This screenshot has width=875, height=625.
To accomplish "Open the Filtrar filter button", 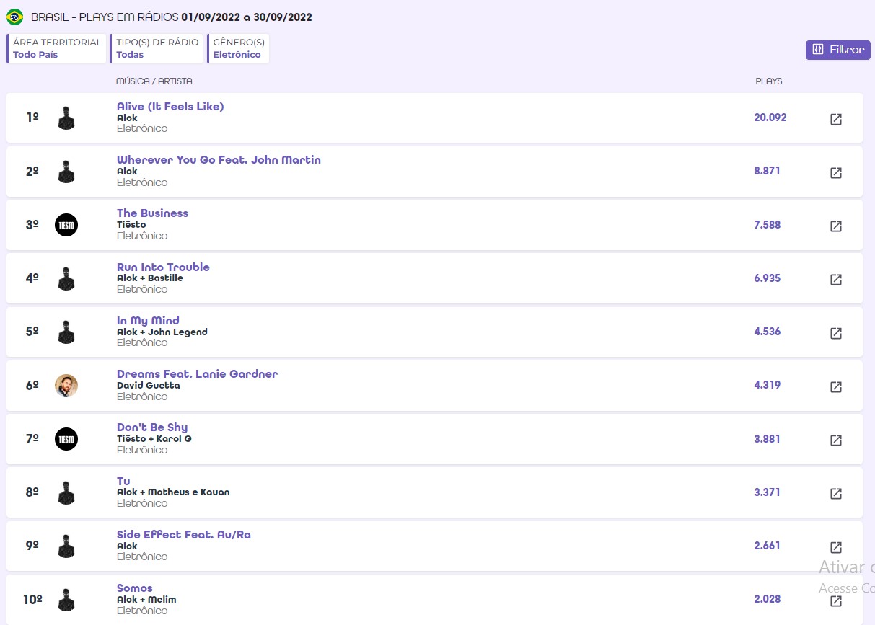I will (838, 50).
